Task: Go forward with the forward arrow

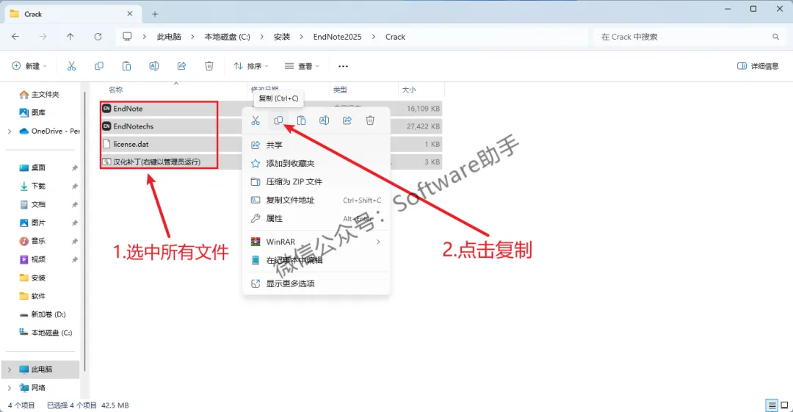Action: 43,37
